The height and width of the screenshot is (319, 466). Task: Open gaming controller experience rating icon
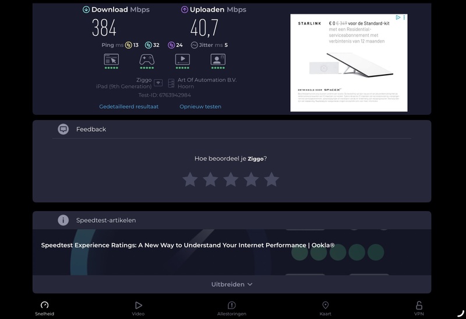[x=147, y=59]
